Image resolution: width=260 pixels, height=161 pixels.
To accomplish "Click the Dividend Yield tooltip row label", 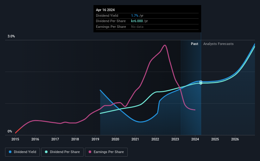I will coord(107,16).
